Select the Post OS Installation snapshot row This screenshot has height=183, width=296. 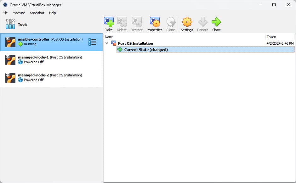pos(135,43)
